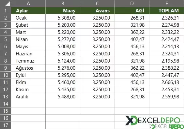This screenshot has height=129, width=184.
Task: Select column C header
Action: click(x=97, y=3)
